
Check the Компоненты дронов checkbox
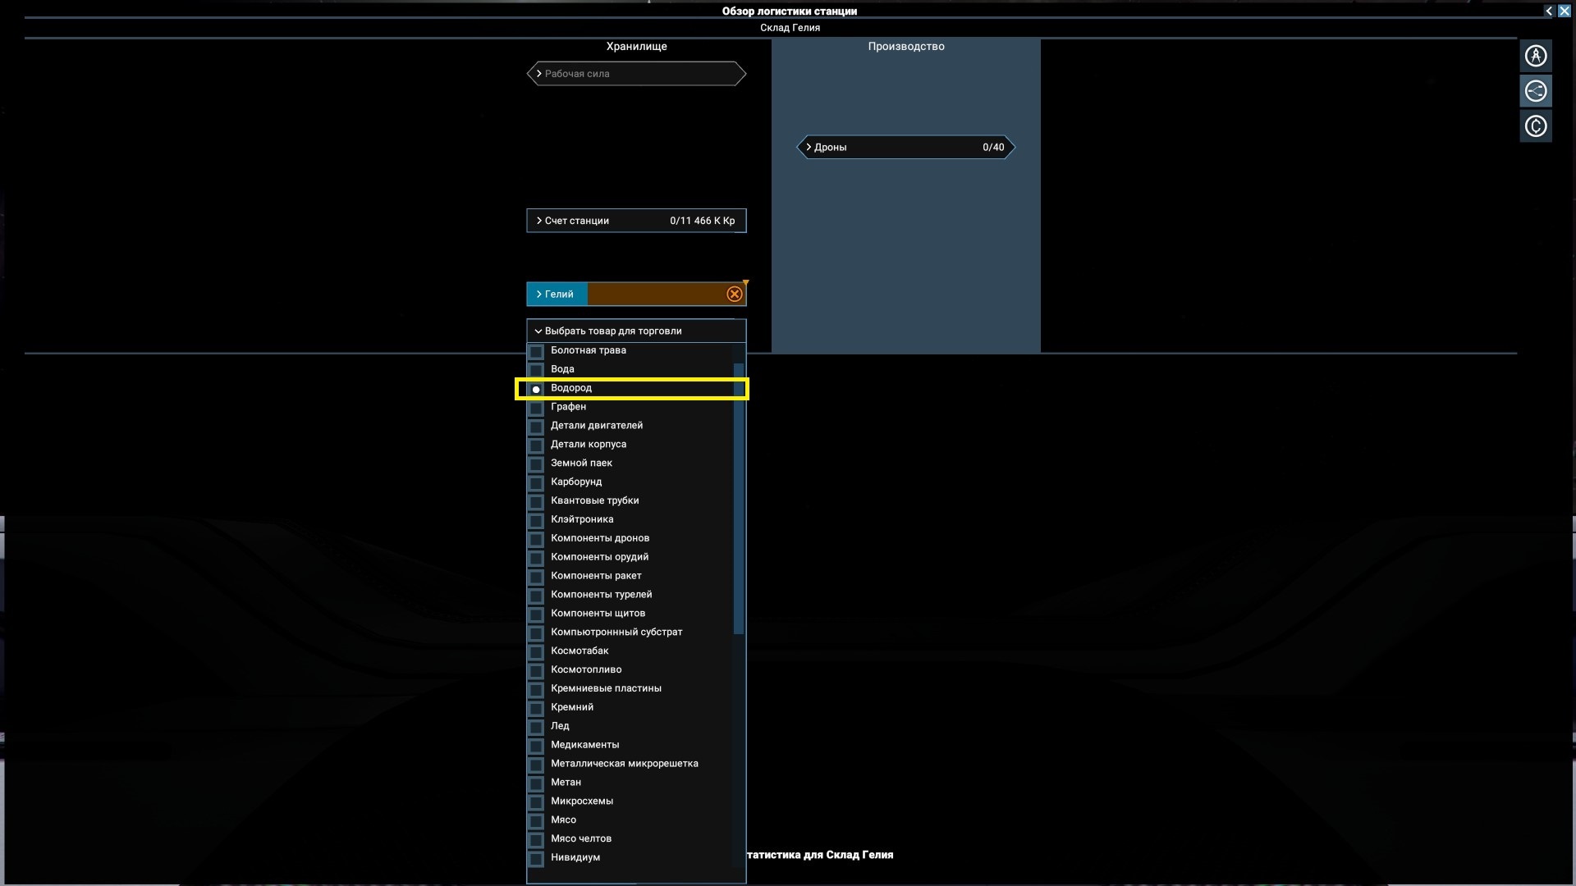click(536, 540)
